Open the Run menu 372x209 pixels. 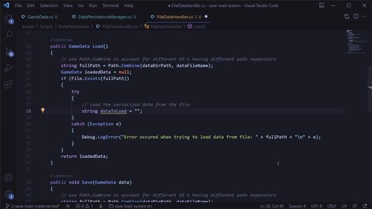coord(93,5)
